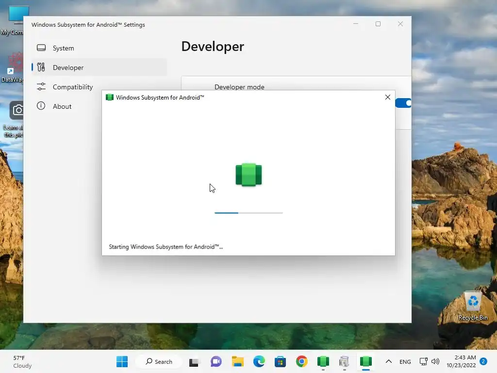Click the gray installer icon on taskbar
Viewport: 497px width, 373px height.
point(344,361)
